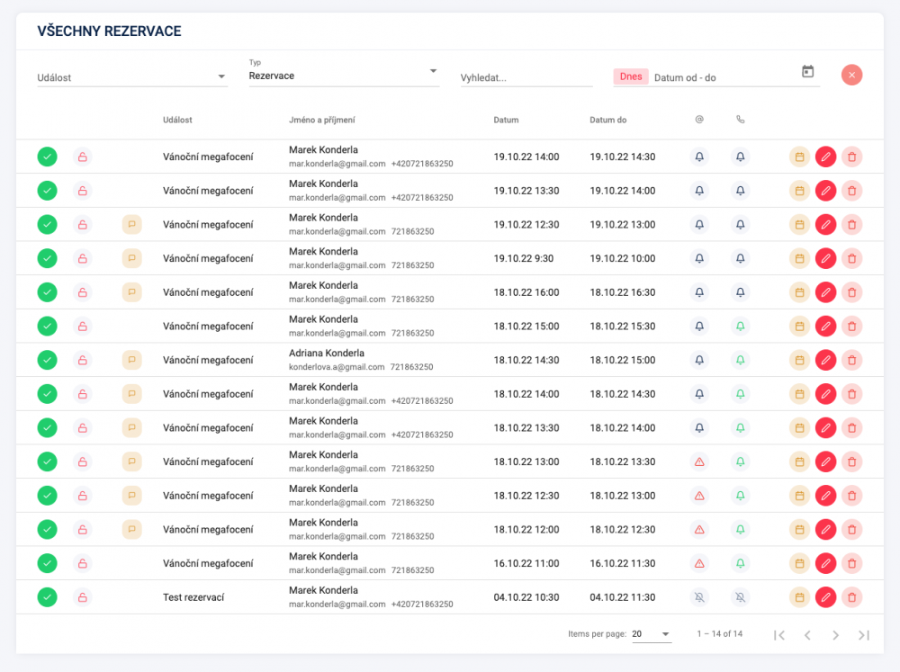
Task: Go to the first page of results
Action: click(778, 635)
